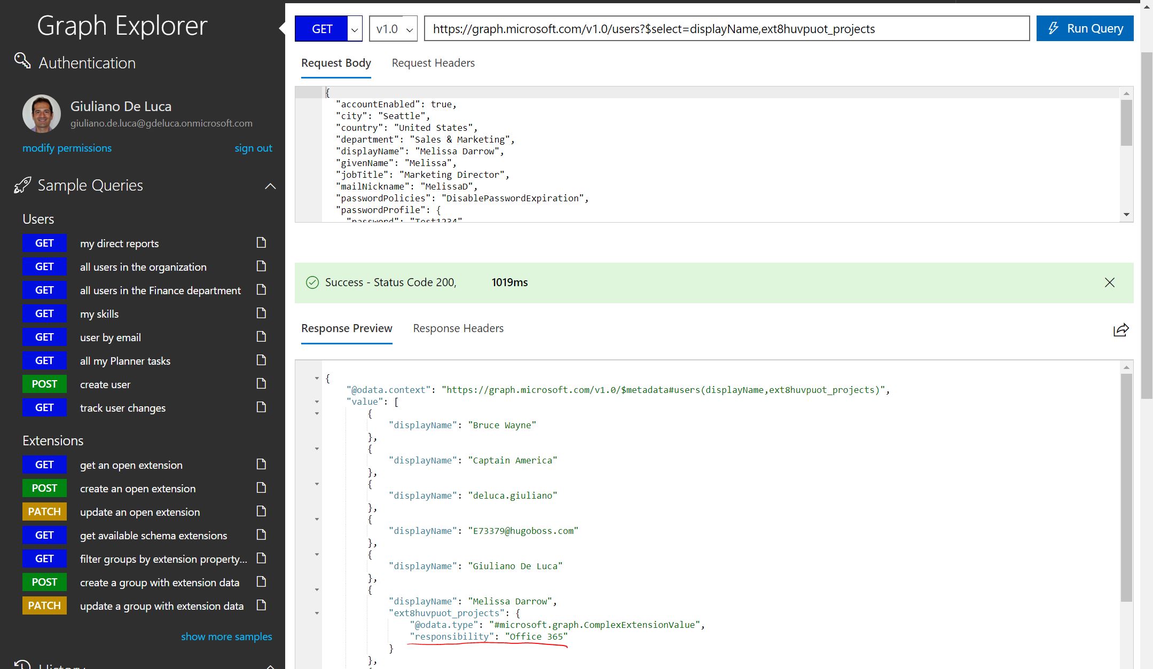Click the response preview scrollbar thumb
The height and width of the screenshot is (669, 1153).
(x=1126, y=487)
